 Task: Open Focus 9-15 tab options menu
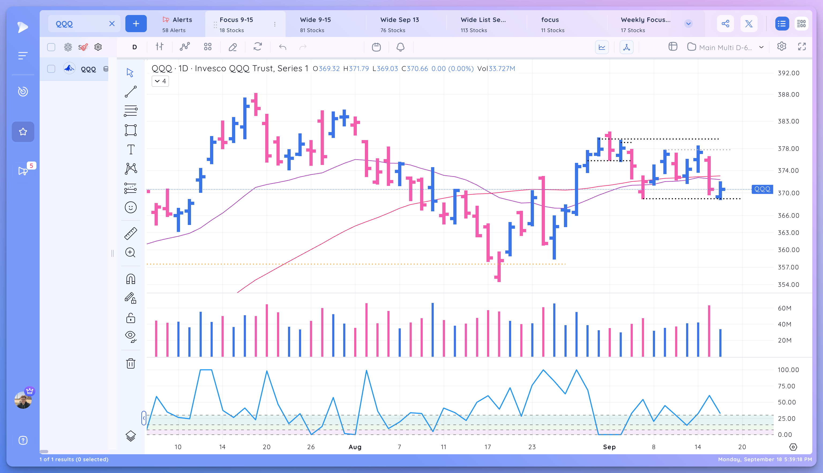pos(275,24)
